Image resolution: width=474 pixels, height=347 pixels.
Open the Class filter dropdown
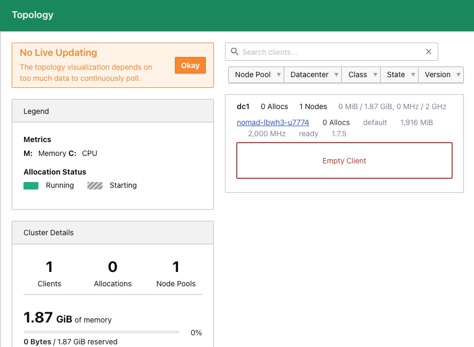[x=361, y=75]
